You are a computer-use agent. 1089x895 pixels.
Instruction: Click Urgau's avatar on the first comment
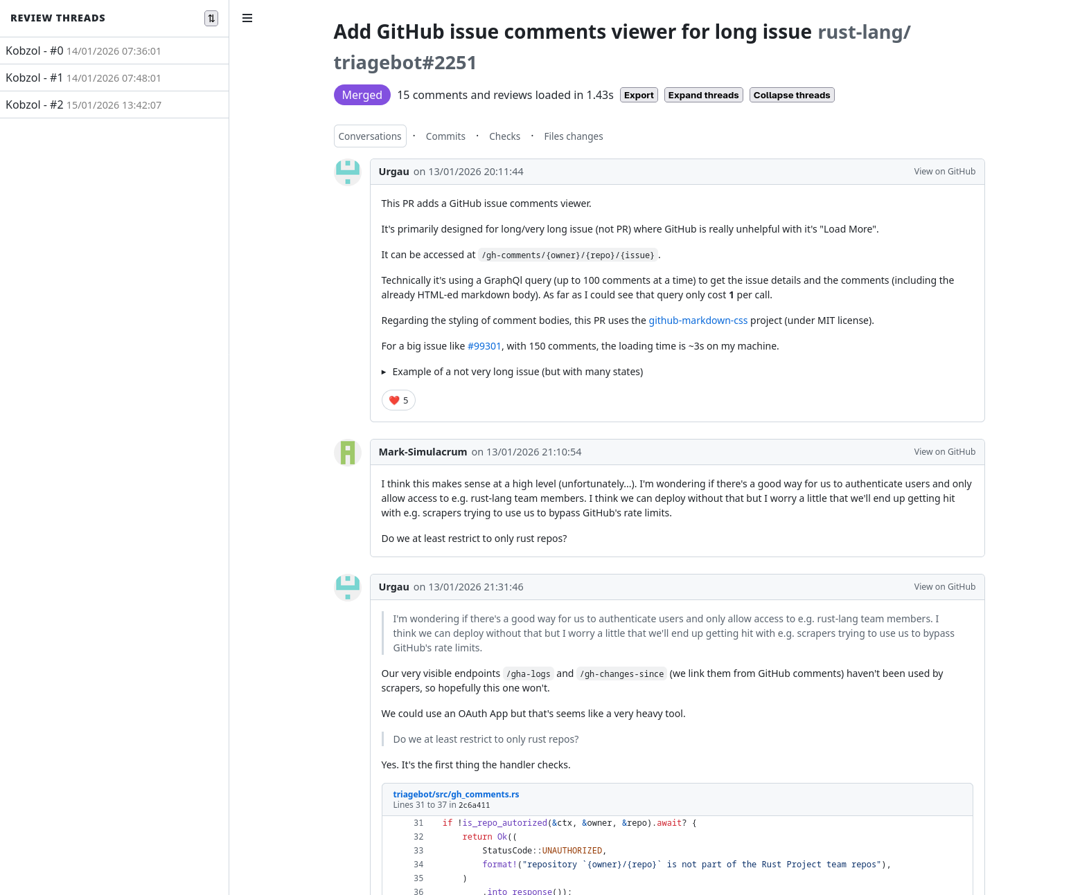347,171
